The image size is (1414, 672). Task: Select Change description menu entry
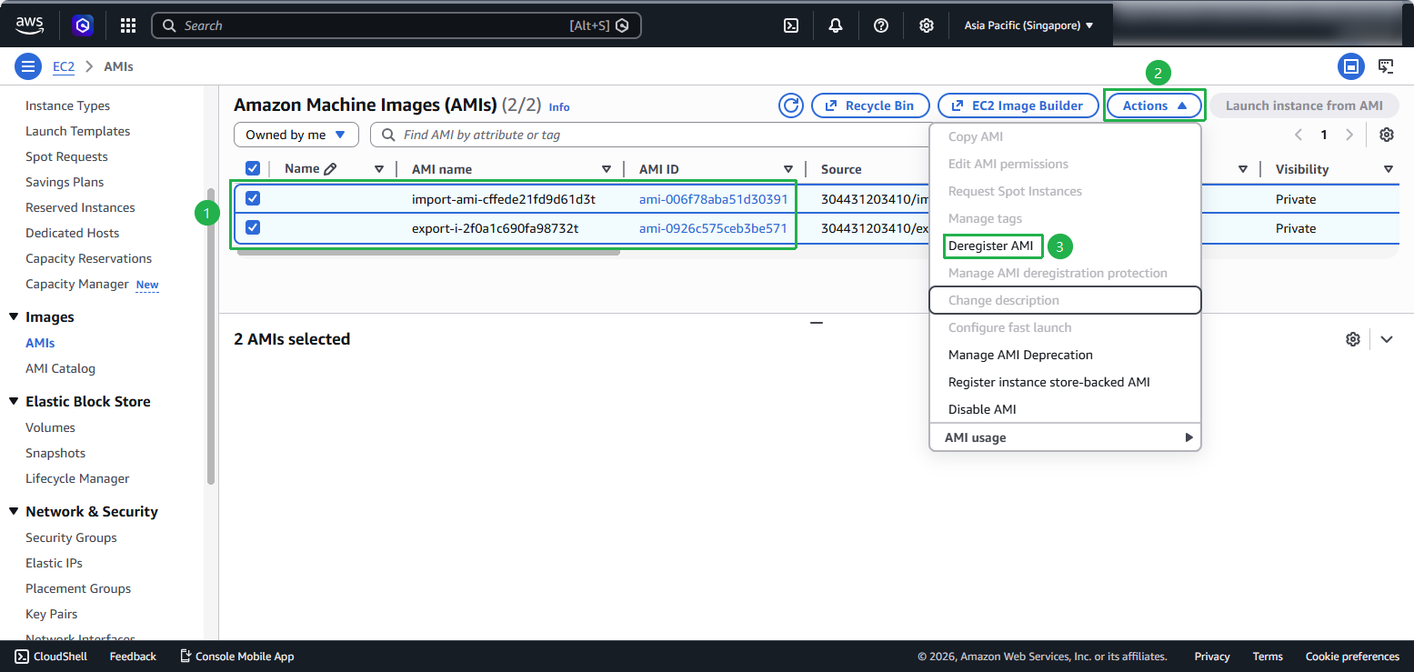point(1065,300)
